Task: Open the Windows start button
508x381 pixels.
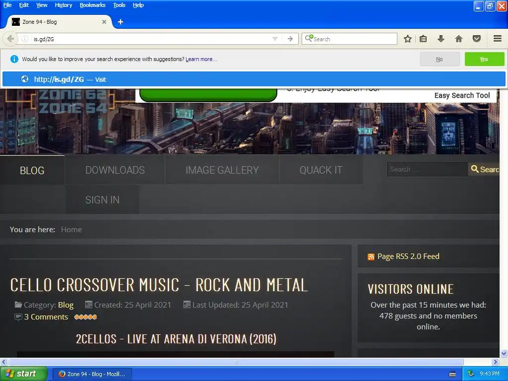Action: [24, 374]
